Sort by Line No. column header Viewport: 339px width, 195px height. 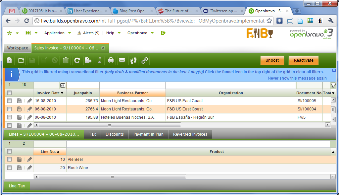pos(50,152)
